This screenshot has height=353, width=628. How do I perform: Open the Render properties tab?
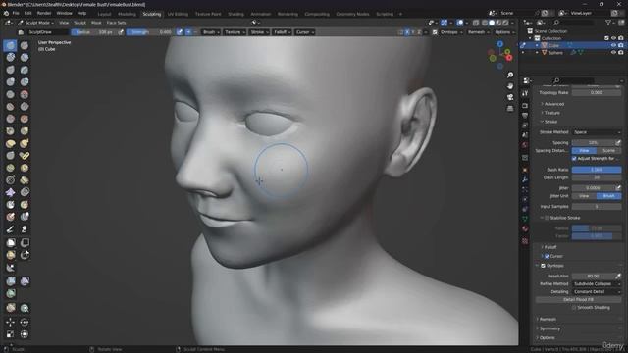click(525, 106)
